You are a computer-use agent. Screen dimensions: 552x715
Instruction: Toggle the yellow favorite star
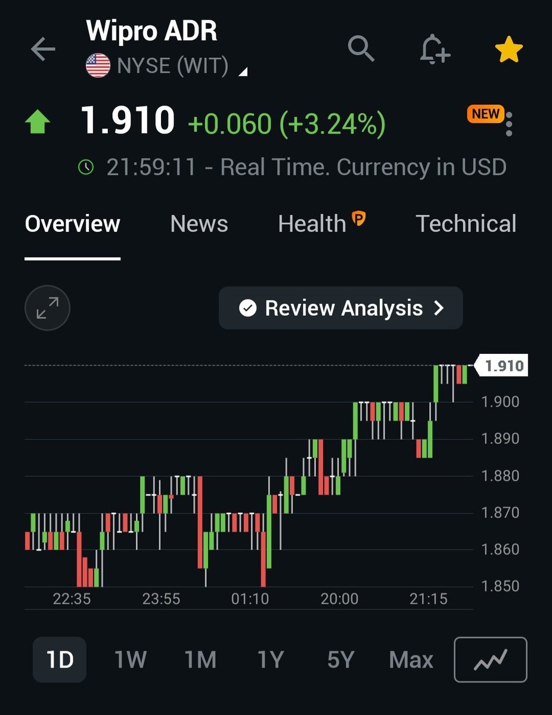pos(508,49)
